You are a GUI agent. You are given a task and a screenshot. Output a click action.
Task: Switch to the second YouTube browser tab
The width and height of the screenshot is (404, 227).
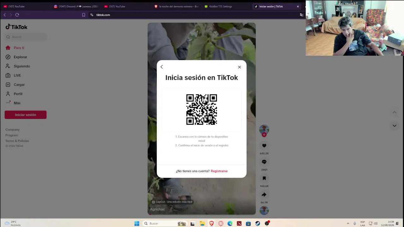pos(126,6)
